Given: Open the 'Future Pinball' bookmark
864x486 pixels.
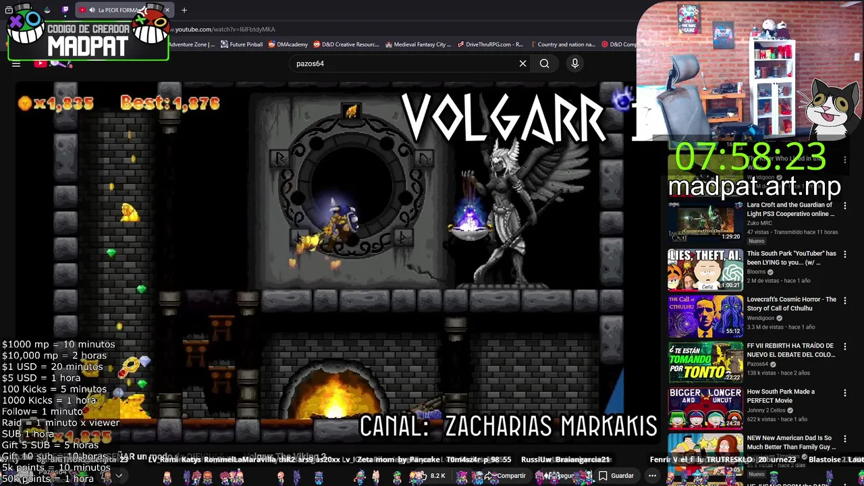Looking at the screenshot, I should [x=242, y=45].
